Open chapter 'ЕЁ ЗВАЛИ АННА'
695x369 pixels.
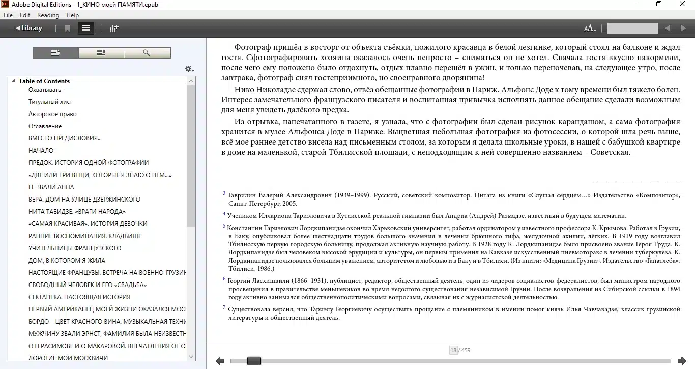pos(51,187)
